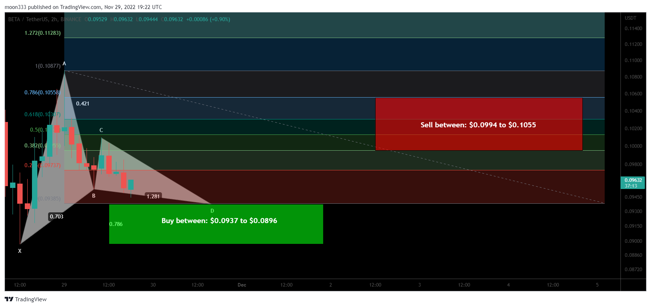Select the 0.618 Fibonacci level label
The height and width of the screenshot is (307, 651).
(x=42, y=114)
